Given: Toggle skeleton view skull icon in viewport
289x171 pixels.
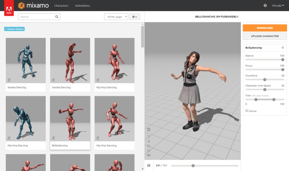Looking at the screenshot, I should [x=148, y=130].
